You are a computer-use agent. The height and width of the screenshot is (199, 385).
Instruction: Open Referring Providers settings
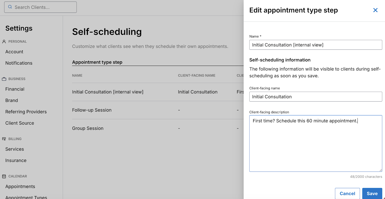coord(26,112)
